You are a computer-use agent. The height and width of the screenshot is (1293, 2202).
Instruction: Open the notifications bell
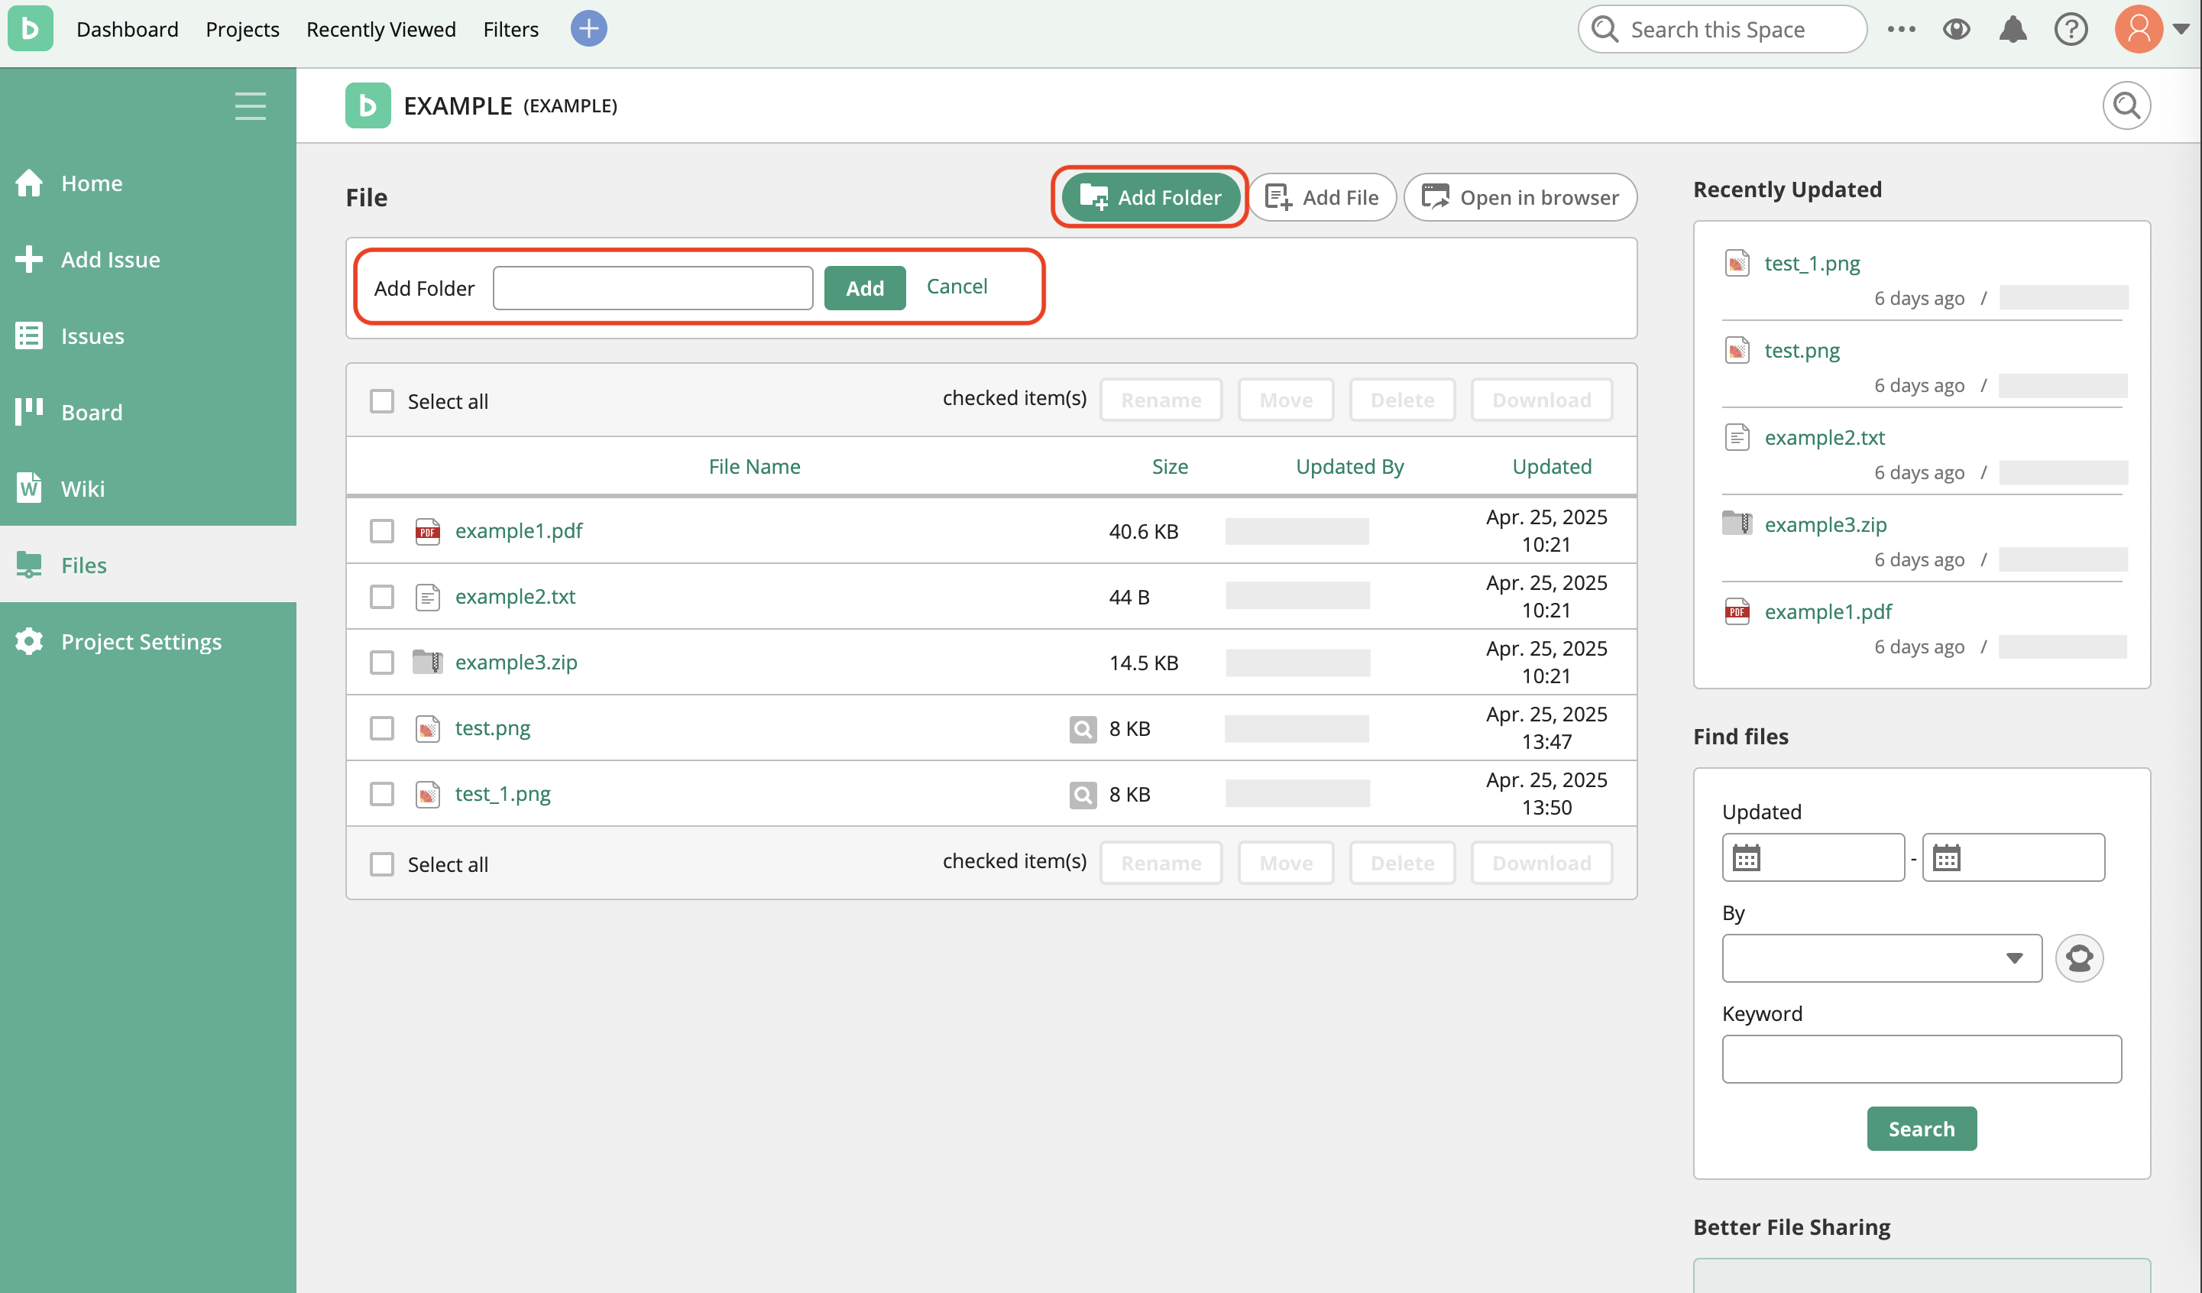pos(2013,29)
